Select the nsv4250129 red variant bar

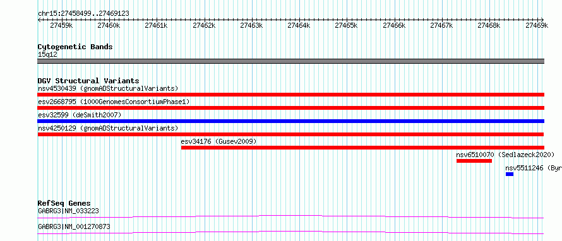290,134
